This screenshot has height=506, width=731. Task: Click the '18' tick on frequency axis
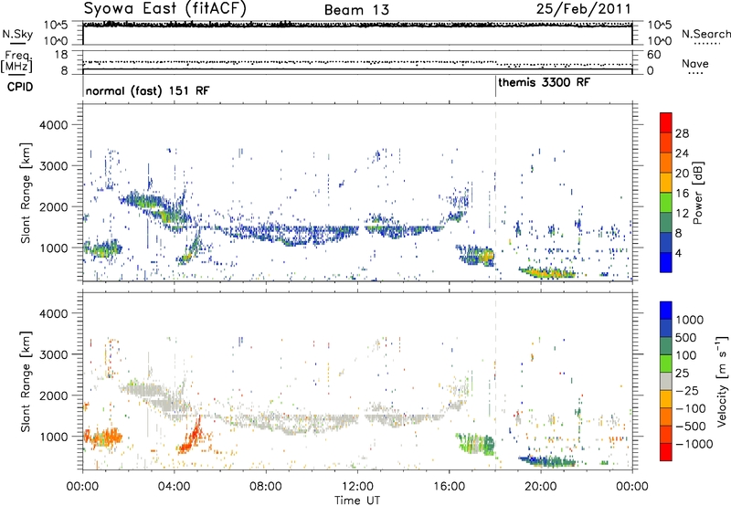pyautogui.click(x=61, y=55)
